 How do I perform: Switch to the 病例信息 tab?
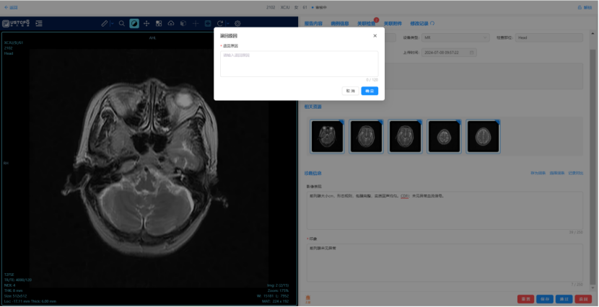pyautogui.click(x=338, y=23)
